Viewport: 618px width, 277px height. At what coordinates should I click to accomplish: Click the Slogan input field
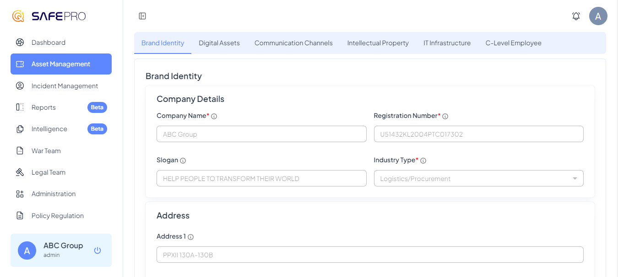pyautogui.click(x=261, y=178)
